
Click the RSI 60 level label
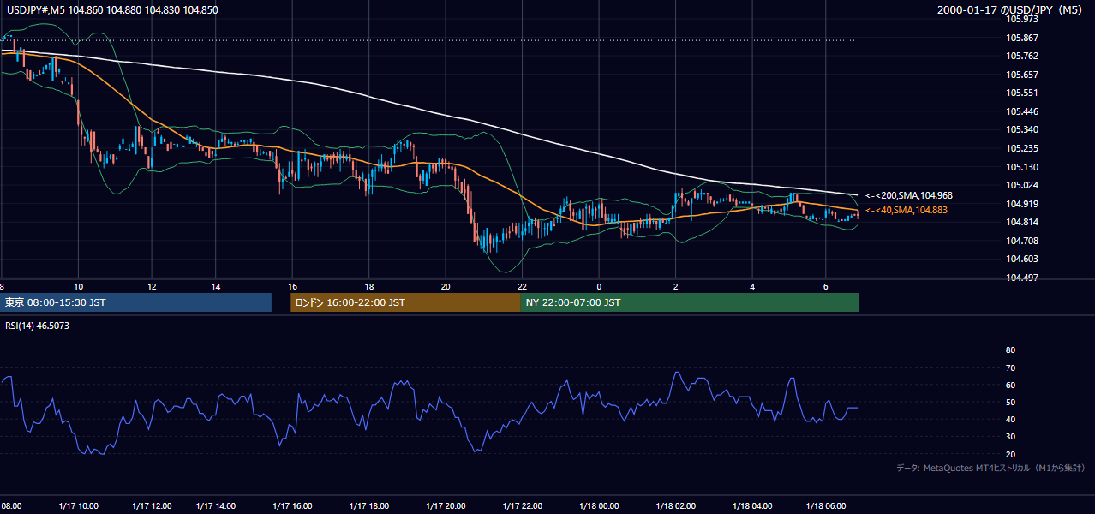click(x=1010, y=385)
